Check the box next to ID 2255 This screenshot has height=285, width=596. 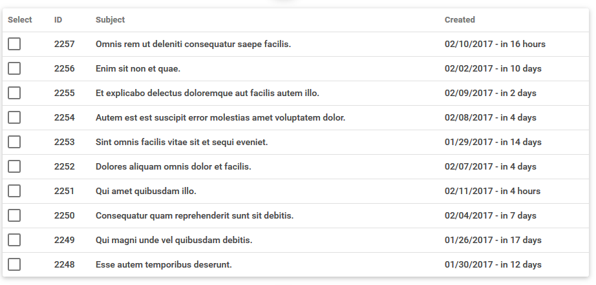coord(14,93)
